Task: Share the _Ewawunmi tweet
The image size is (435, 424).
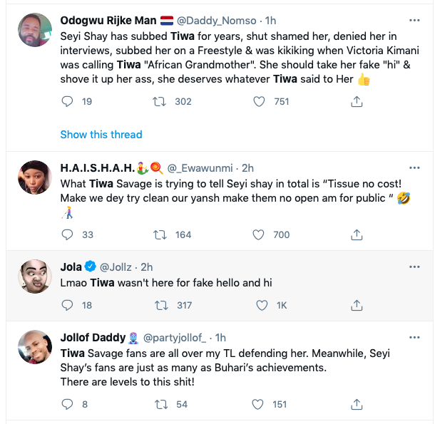Action: tap(356, 234)
